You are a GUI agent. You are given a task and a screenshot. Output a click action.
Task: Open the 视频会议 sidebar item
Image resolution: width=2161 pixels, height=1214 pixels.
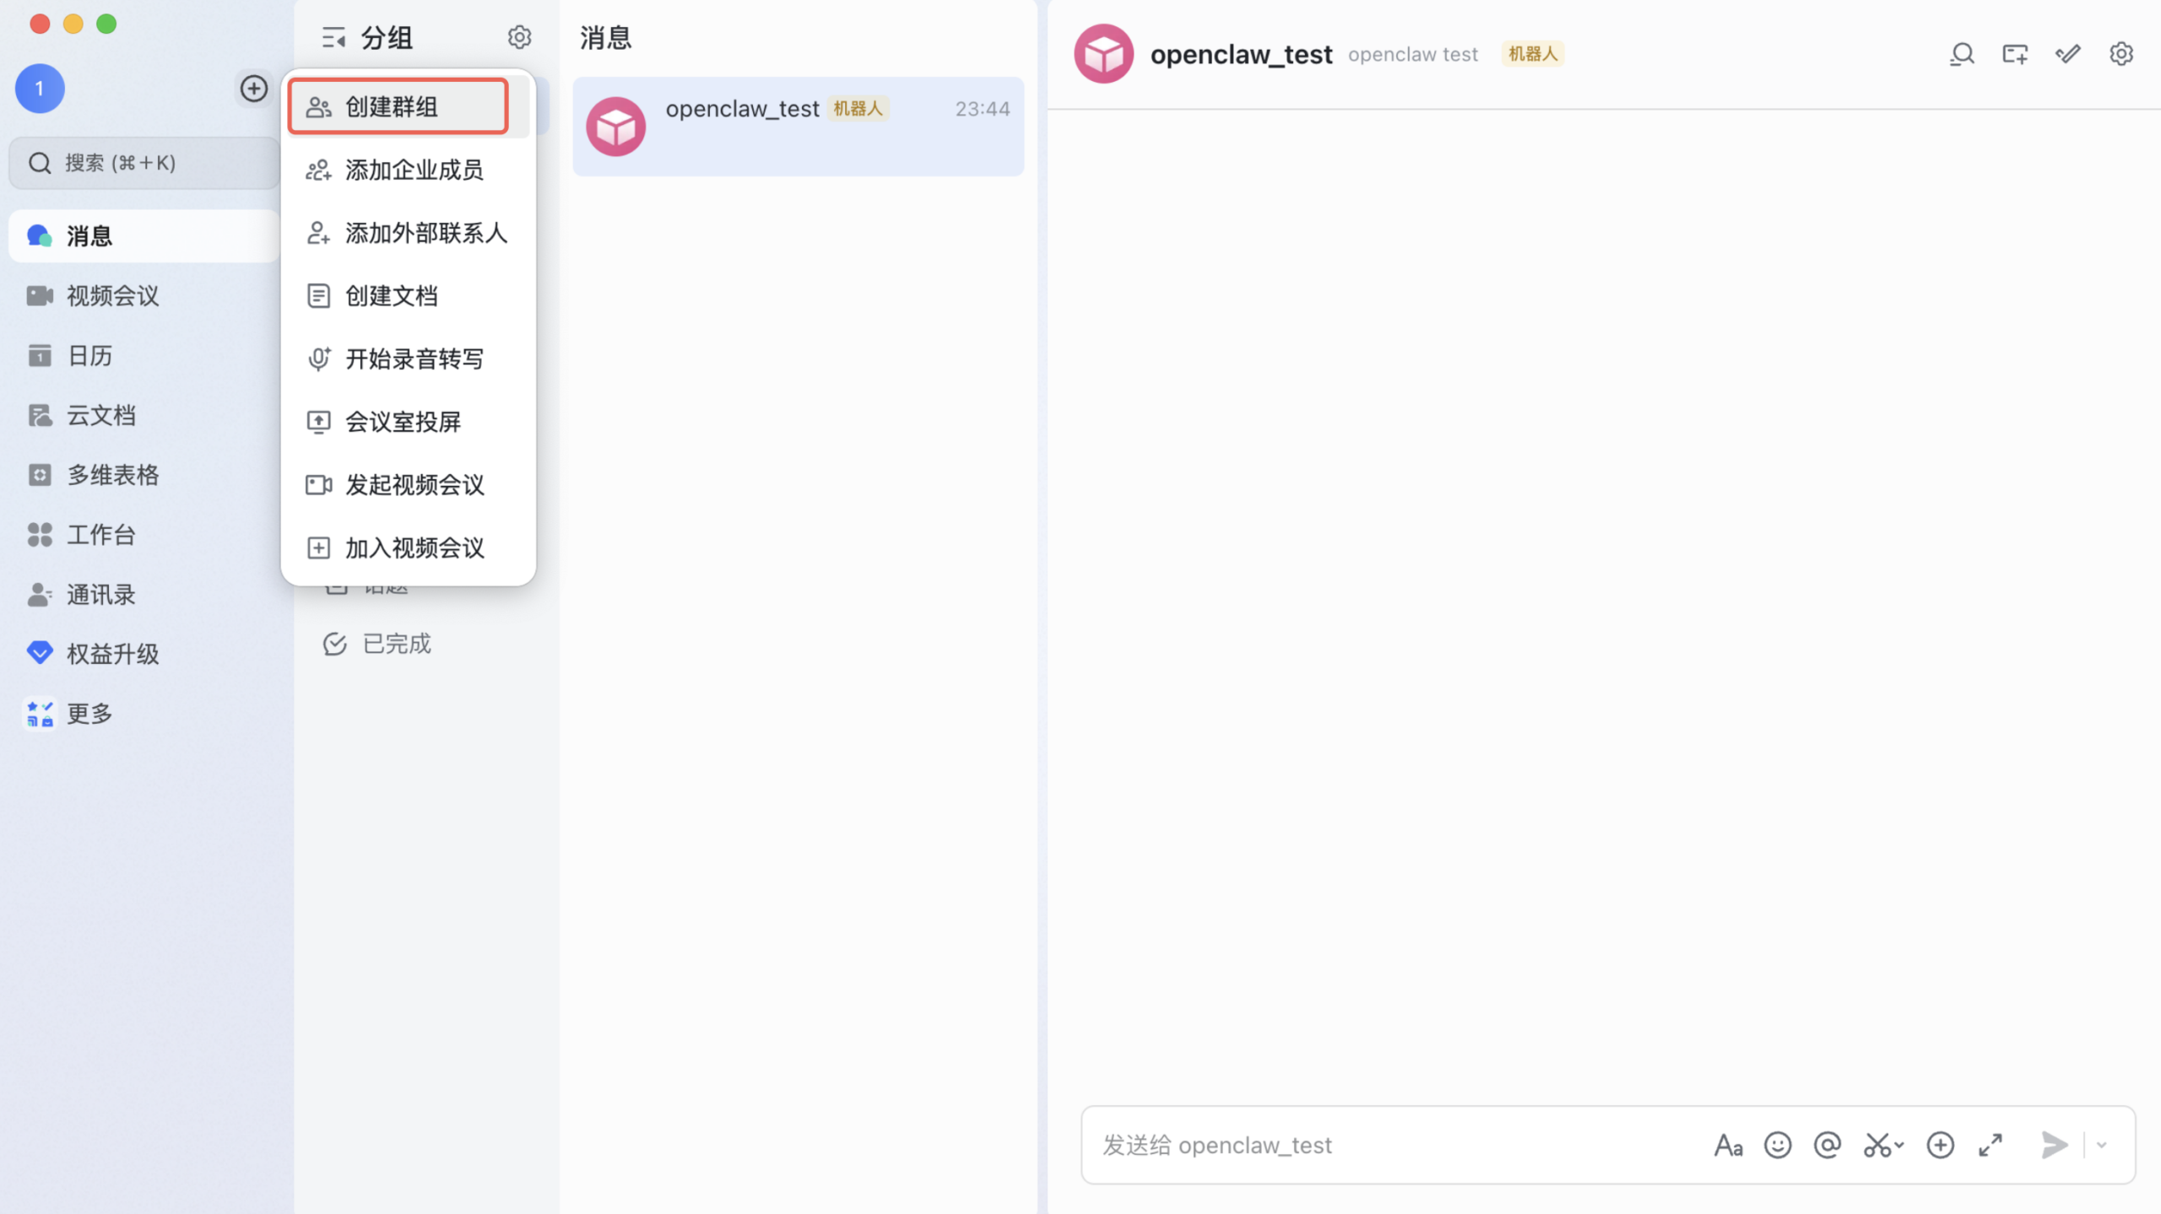coord(112,296)
